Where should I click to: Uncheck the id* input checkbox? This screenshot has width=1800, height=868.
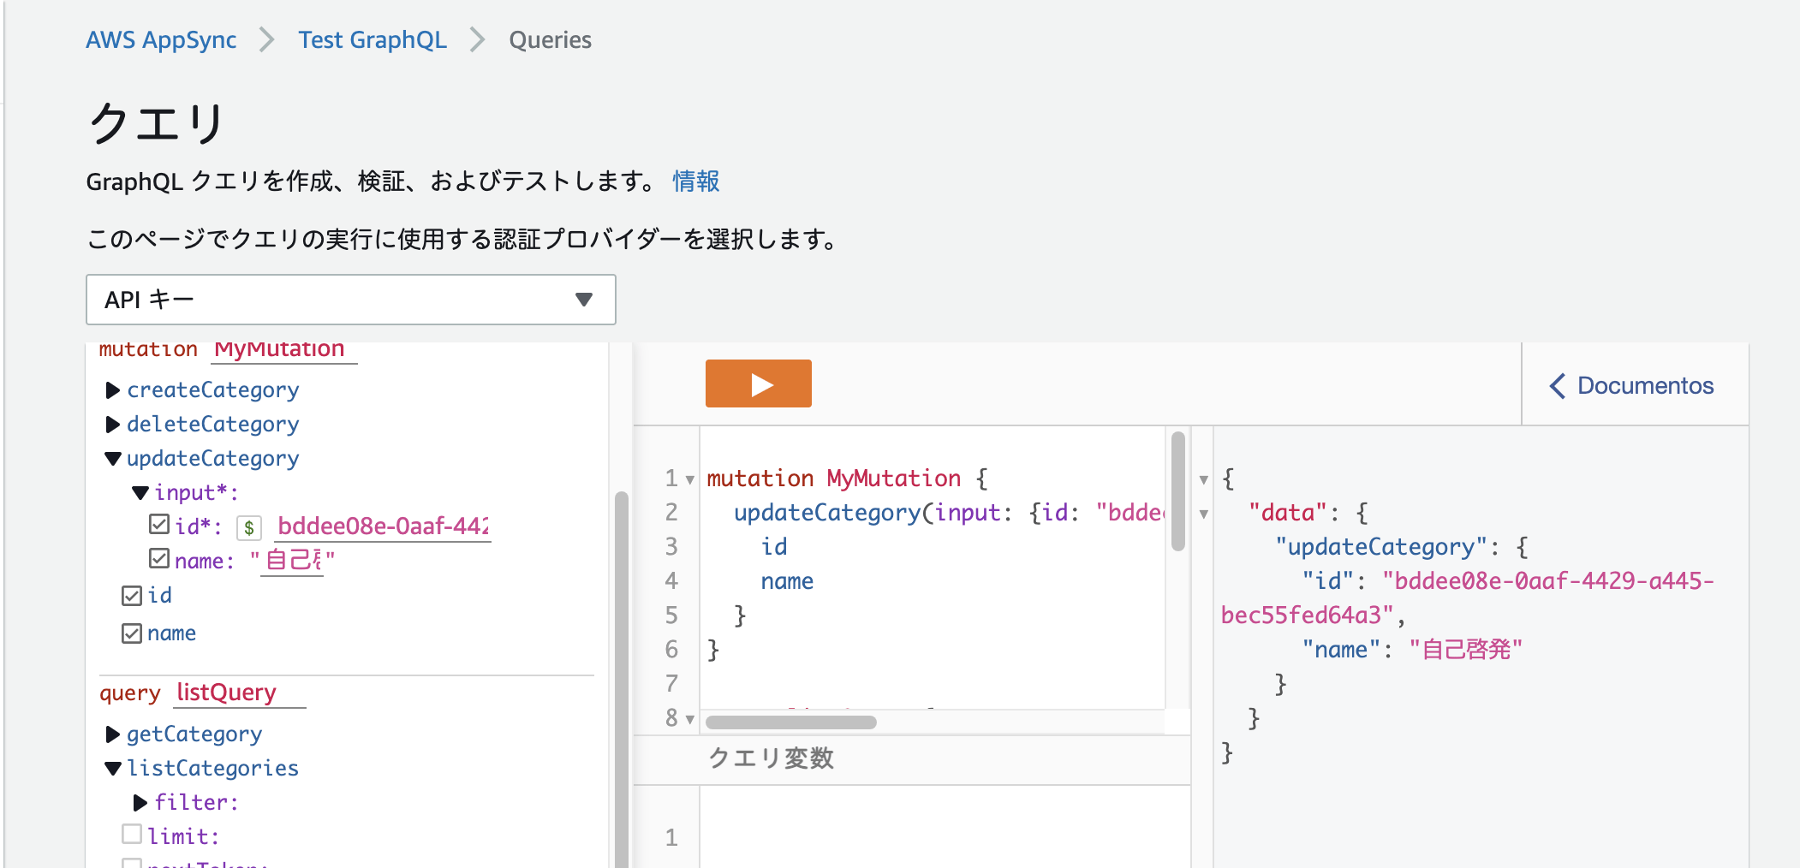pyautogui.click(x=159, y=524)
